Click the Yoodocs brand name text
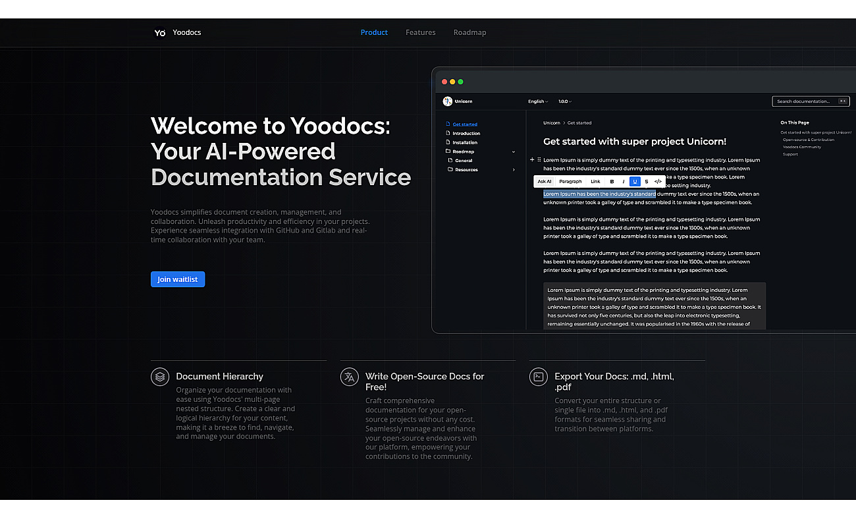The image size is (856, 519). click(187, 32)
